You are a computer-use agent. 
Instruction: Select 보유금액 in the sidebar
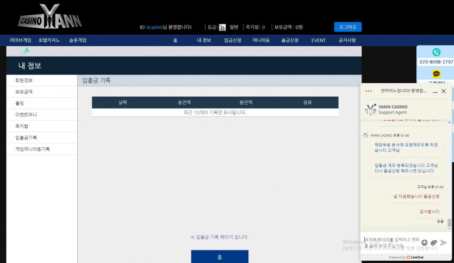(x=42, y=92)
